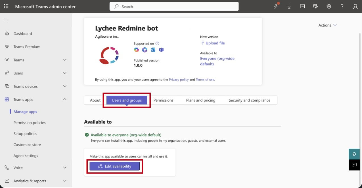Open Permission policies in the sidebar
The width and height of the screenshot is (362, 188).
pyautogui.click(x=30, y=123)
